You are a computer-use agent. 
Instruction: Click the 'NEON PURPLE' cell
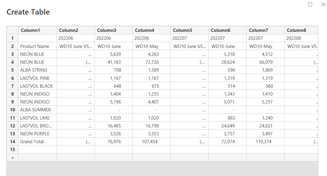pos(37,134)
